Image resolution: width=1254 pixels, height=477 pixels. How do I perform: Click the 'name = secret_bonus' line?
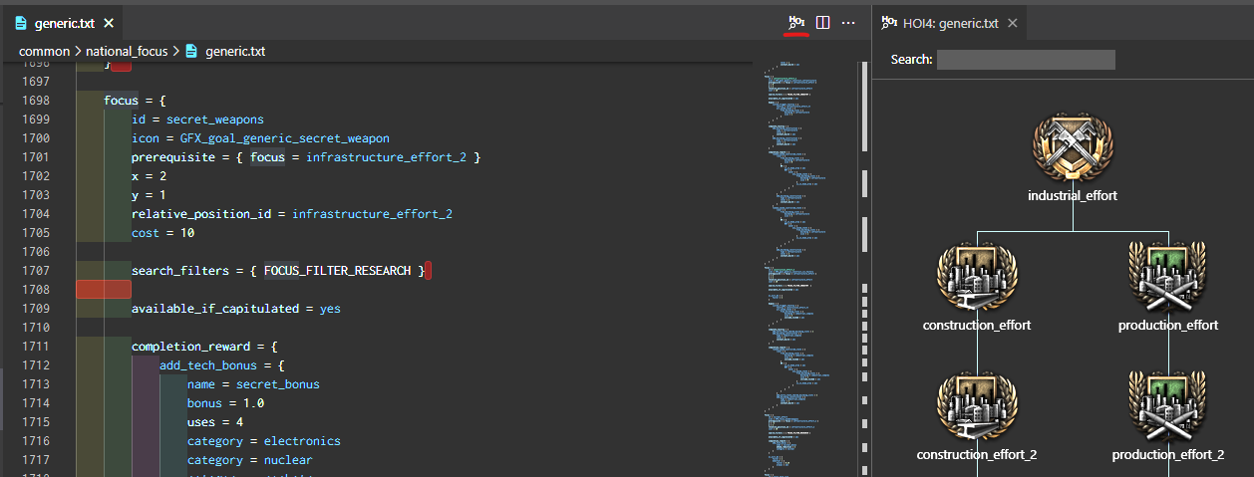coord(253,384)
